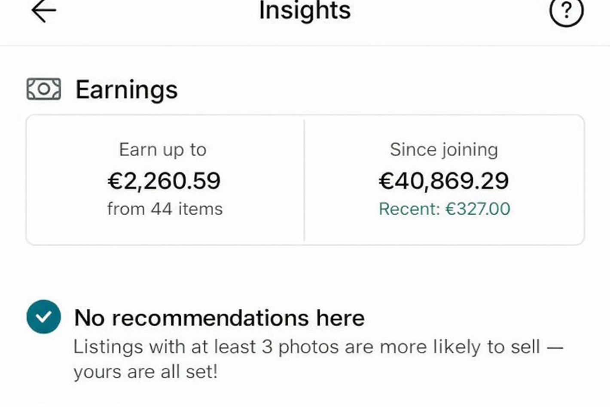Tap the number 44 in items count
The height and width of the screenshot is (407, 610).
point(161,209)
